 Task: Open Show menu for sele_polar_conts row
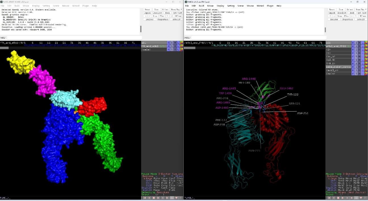pyautogui.click(x=356, y=67)
